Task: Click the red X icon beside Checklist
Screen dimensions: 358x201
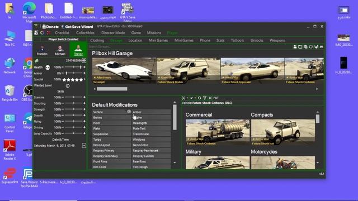Action: pyautogui.click(x=49, y=33)
